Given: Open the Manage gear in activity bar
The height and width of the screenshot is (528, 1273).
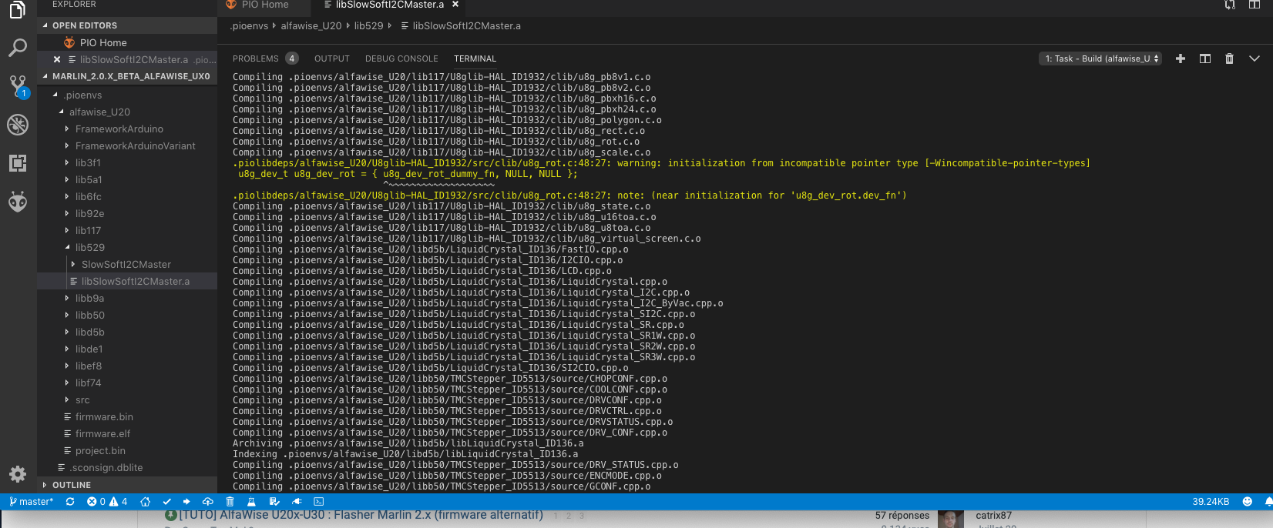Looking at the screenshot, I should pyautogui.click(x=18, y=474).
